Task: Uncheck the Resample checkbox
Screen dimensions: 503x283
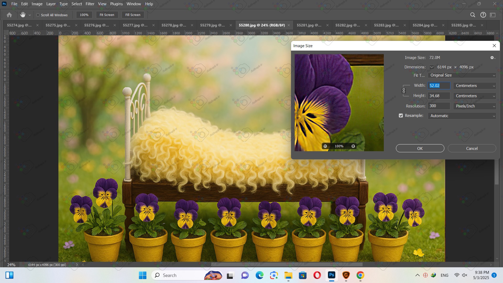Action: click(x=401, y=116)
